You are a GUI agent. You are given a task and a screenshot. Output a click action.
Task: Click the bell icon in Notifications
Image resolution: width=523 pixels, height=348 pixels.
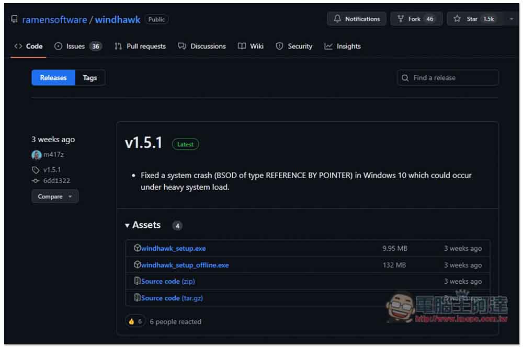pyautogui.click(x=337, y=19)
